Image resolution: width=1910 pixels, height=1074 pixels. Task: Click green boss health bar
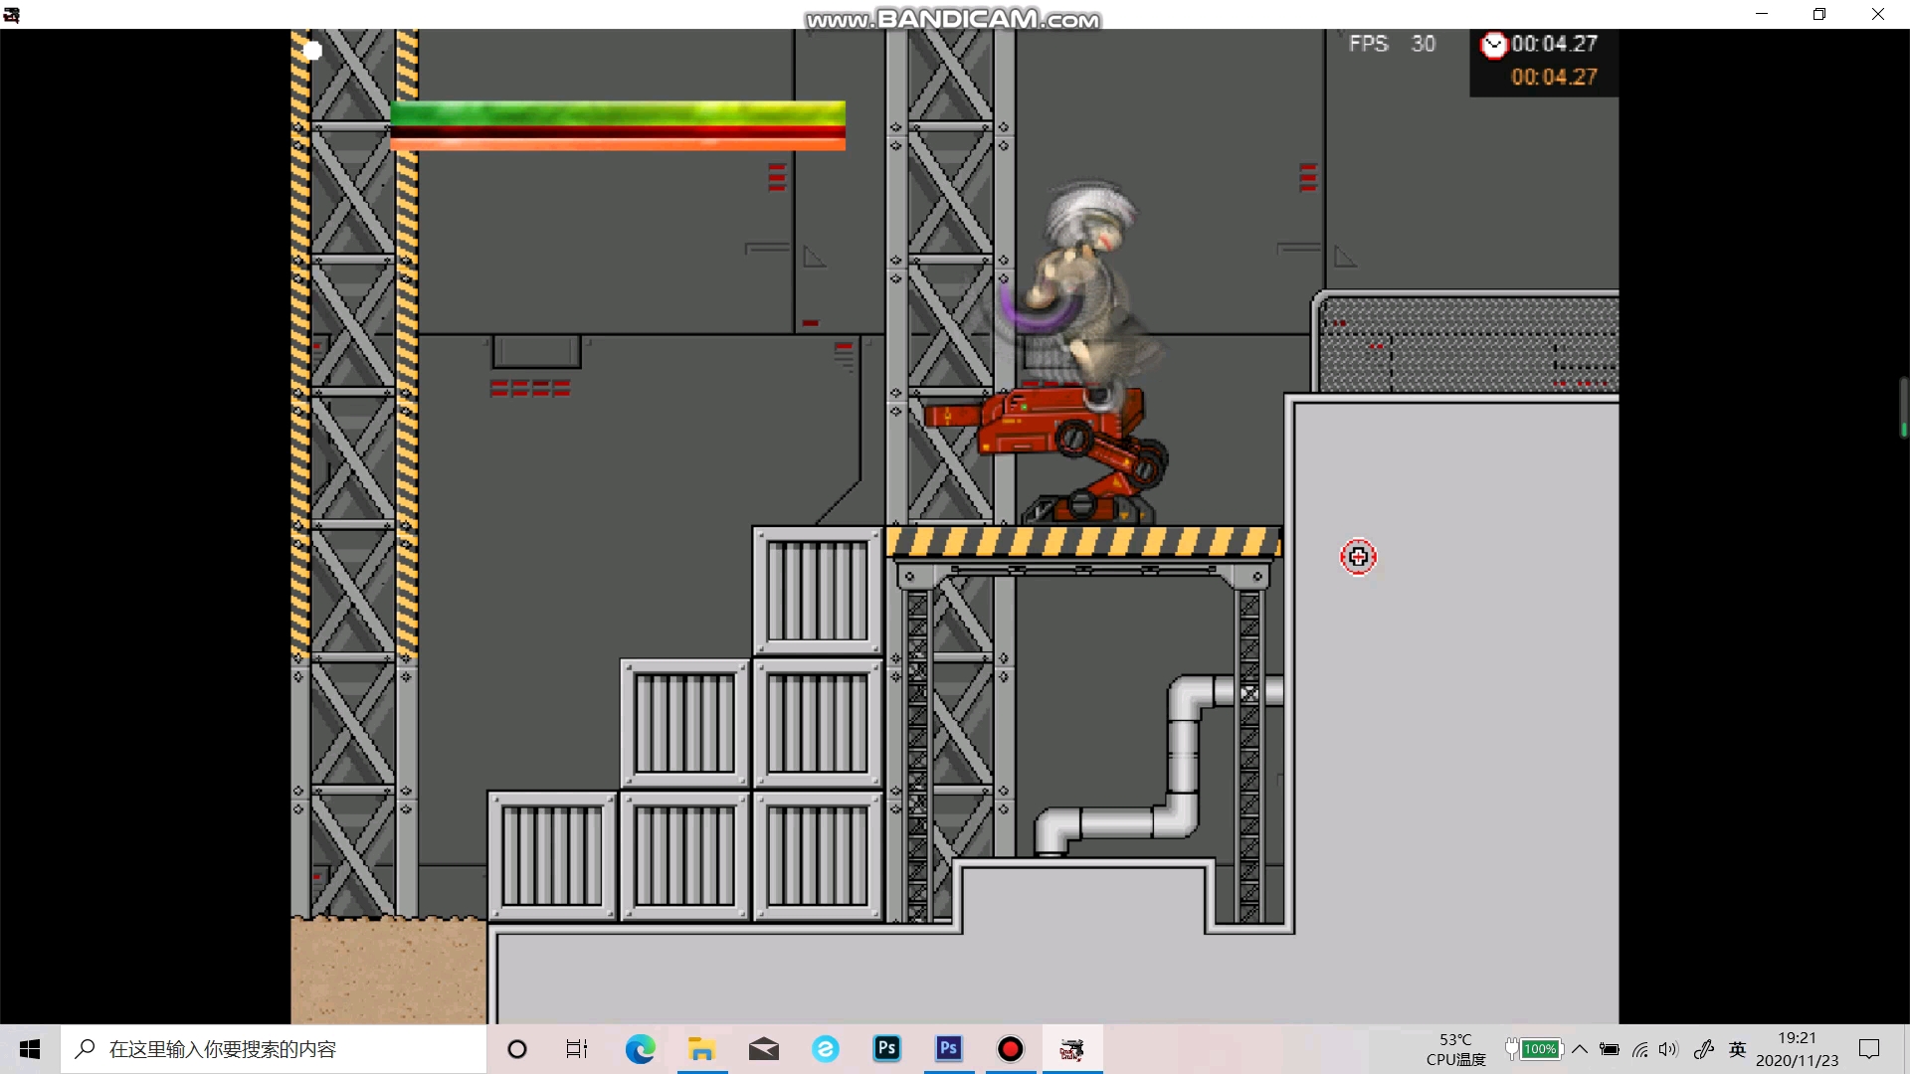click(x=617, y=112)
